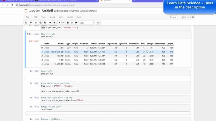Click the MSRP column header

[x=94, y=44]
